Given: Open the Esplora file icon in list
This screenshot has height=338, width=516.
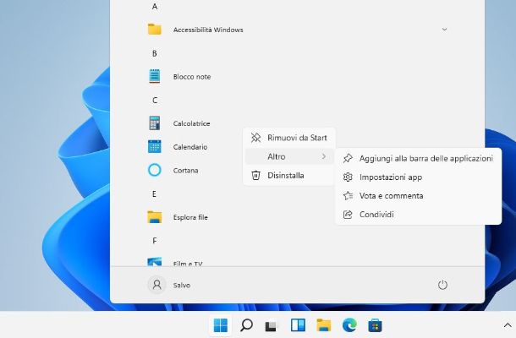Looking at the screenshot, I should pos(154,217).
